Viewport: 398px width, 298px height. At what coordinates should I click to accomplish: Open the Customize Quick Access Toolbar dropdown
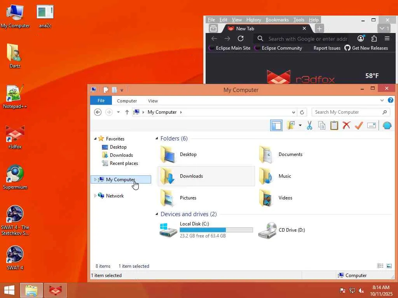point(122,90)
